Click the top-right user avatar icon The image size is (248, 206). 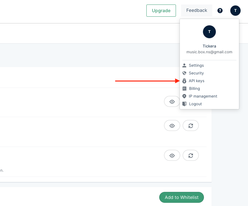point(235,11)
